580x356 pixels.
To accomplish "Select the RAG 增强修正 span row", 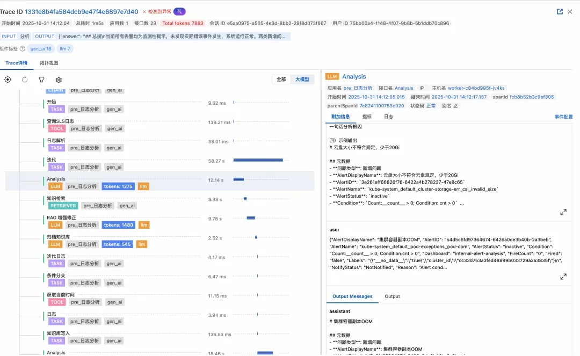I will click(160, 221).
